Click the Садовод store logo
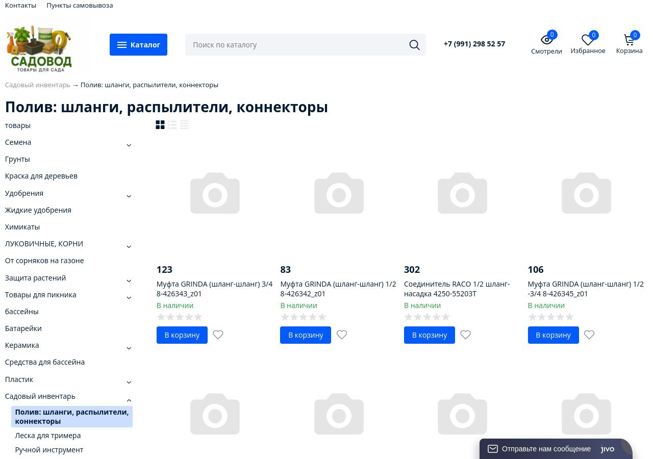653x459 pixels. (x=39, y=48)
